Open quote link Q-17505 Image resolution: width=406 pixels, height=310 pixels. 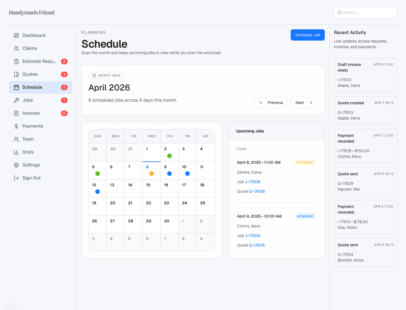[x=257, y=245]
